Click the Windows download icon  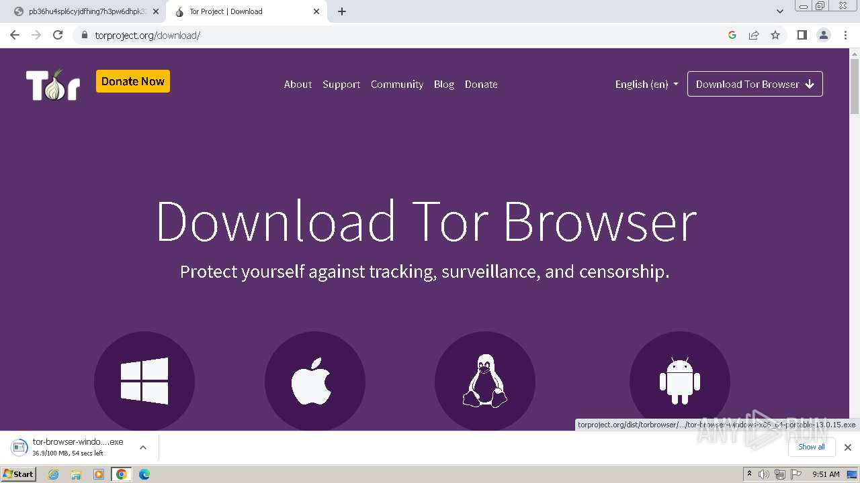144,381
